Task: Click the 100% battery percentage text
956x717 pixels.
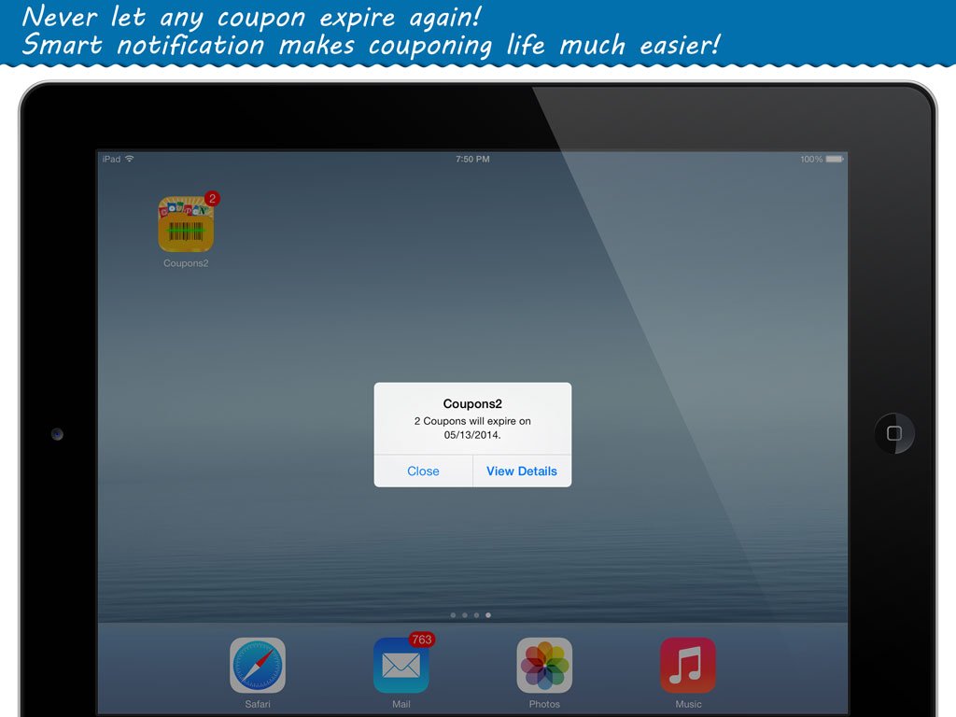Action: pyautogui.click(x=811, y=160)
